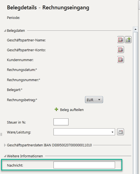This screenshot has height=174, width=140.
Task: Click the lookup icon beside Kundennummer
Action: pos(121,59)
